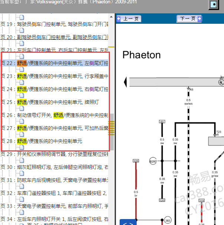Click ground point 383 circle in diagram
224x225 pixels.
[168, 220]
